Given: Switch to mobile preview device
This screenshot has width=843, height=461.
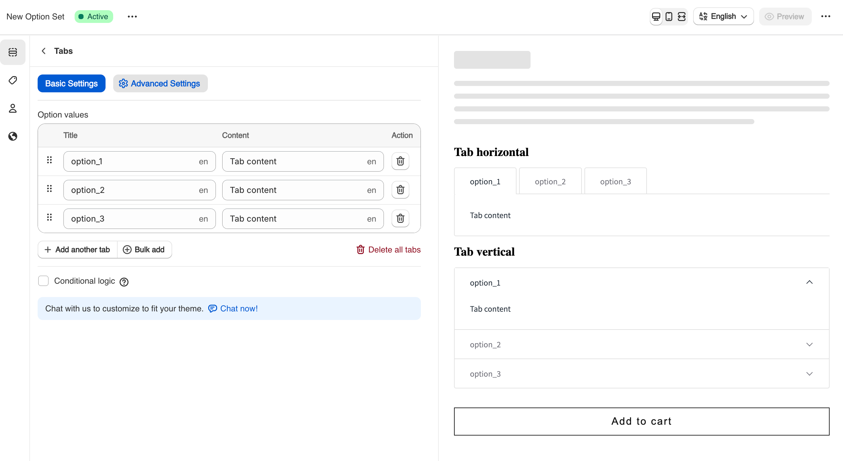Looking at the screenshot, I should click(669, 16).
